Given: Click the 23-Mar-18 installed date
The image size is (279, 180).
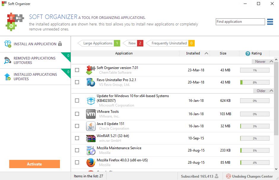Looking at the screenshot, I should (x=196, y=70).
